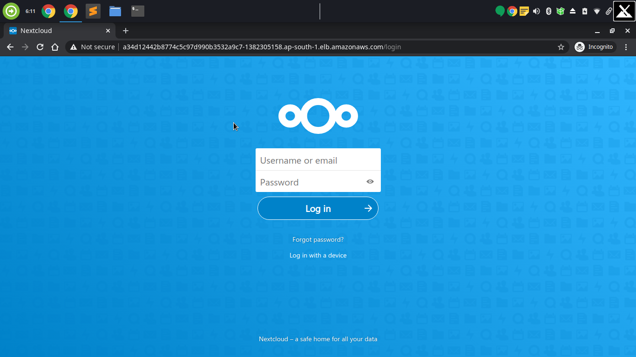Open the file manager folder icon
This screenshot has width=636, height=357.
coord(115,11)
